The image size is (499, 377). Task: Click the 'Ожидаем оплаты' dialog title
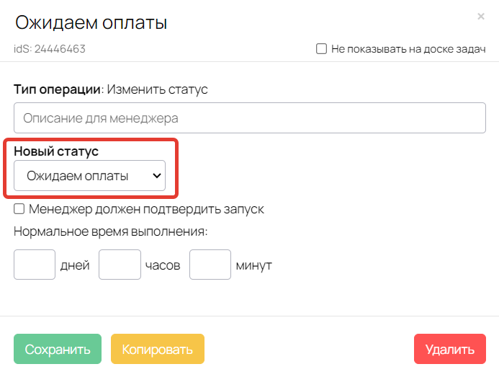[x=91, y=22]
